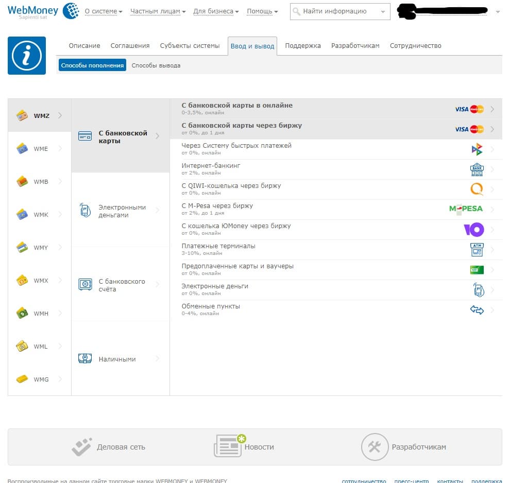Click the Система быстрых платежей logo icon

477,149
